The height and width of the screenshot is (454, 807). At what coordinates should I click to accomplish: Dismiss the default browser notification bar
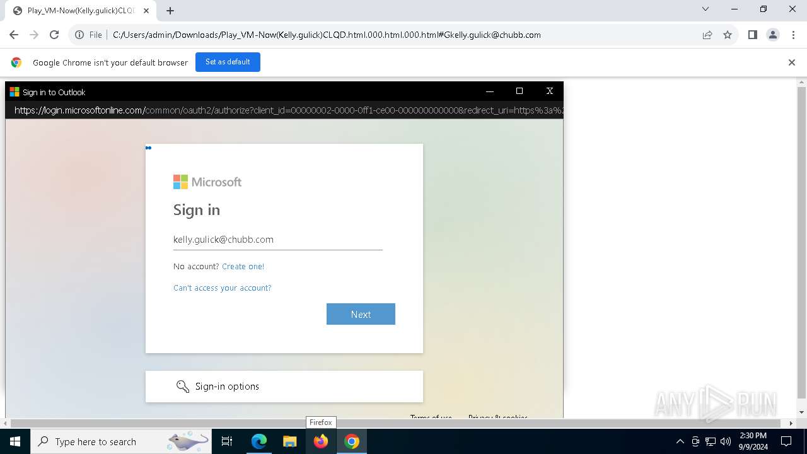tap(792, 62)
